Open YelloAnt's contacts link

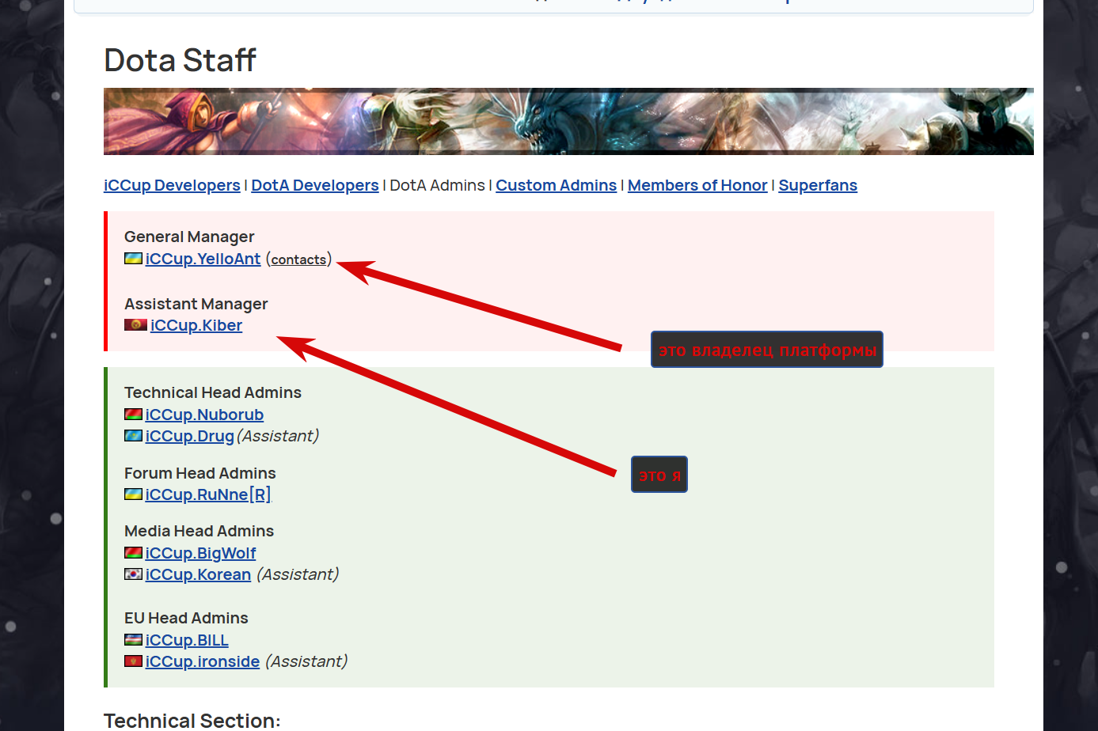298,259
